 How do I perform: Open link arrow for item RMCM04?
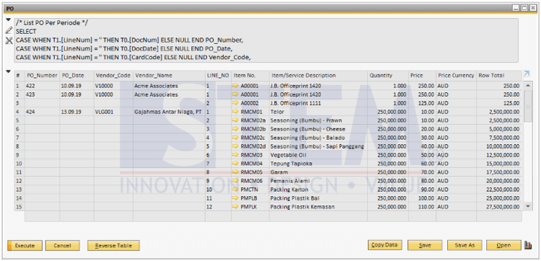pyautogui.click(x=236, y=164)
